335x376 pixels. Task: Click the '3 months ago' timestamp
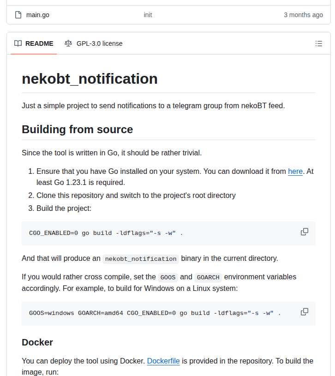click(303, 15)
